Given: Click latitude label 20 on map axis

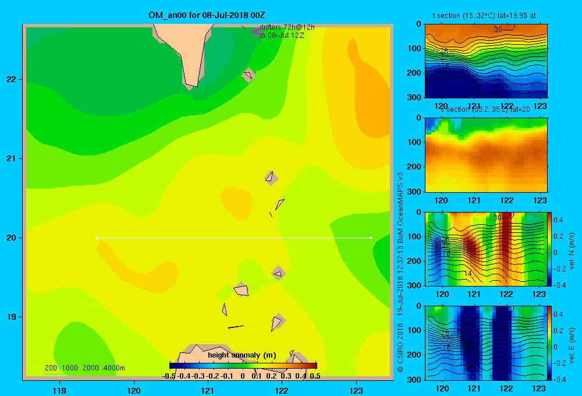Looking at the screenshot, I should point(12,238).
